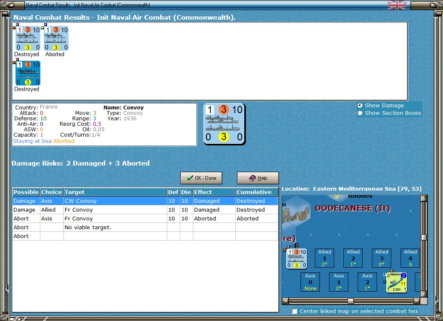
Task: Select the Damage Allied Fr Convoy row
Action: (145, 210)
